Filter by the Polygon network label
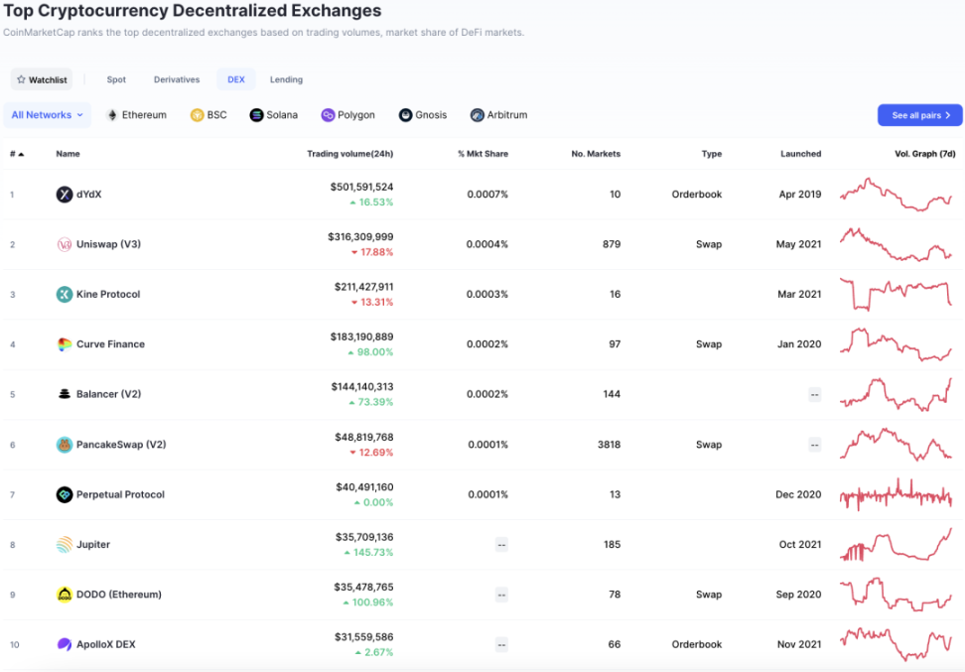 tap(355, 115)
